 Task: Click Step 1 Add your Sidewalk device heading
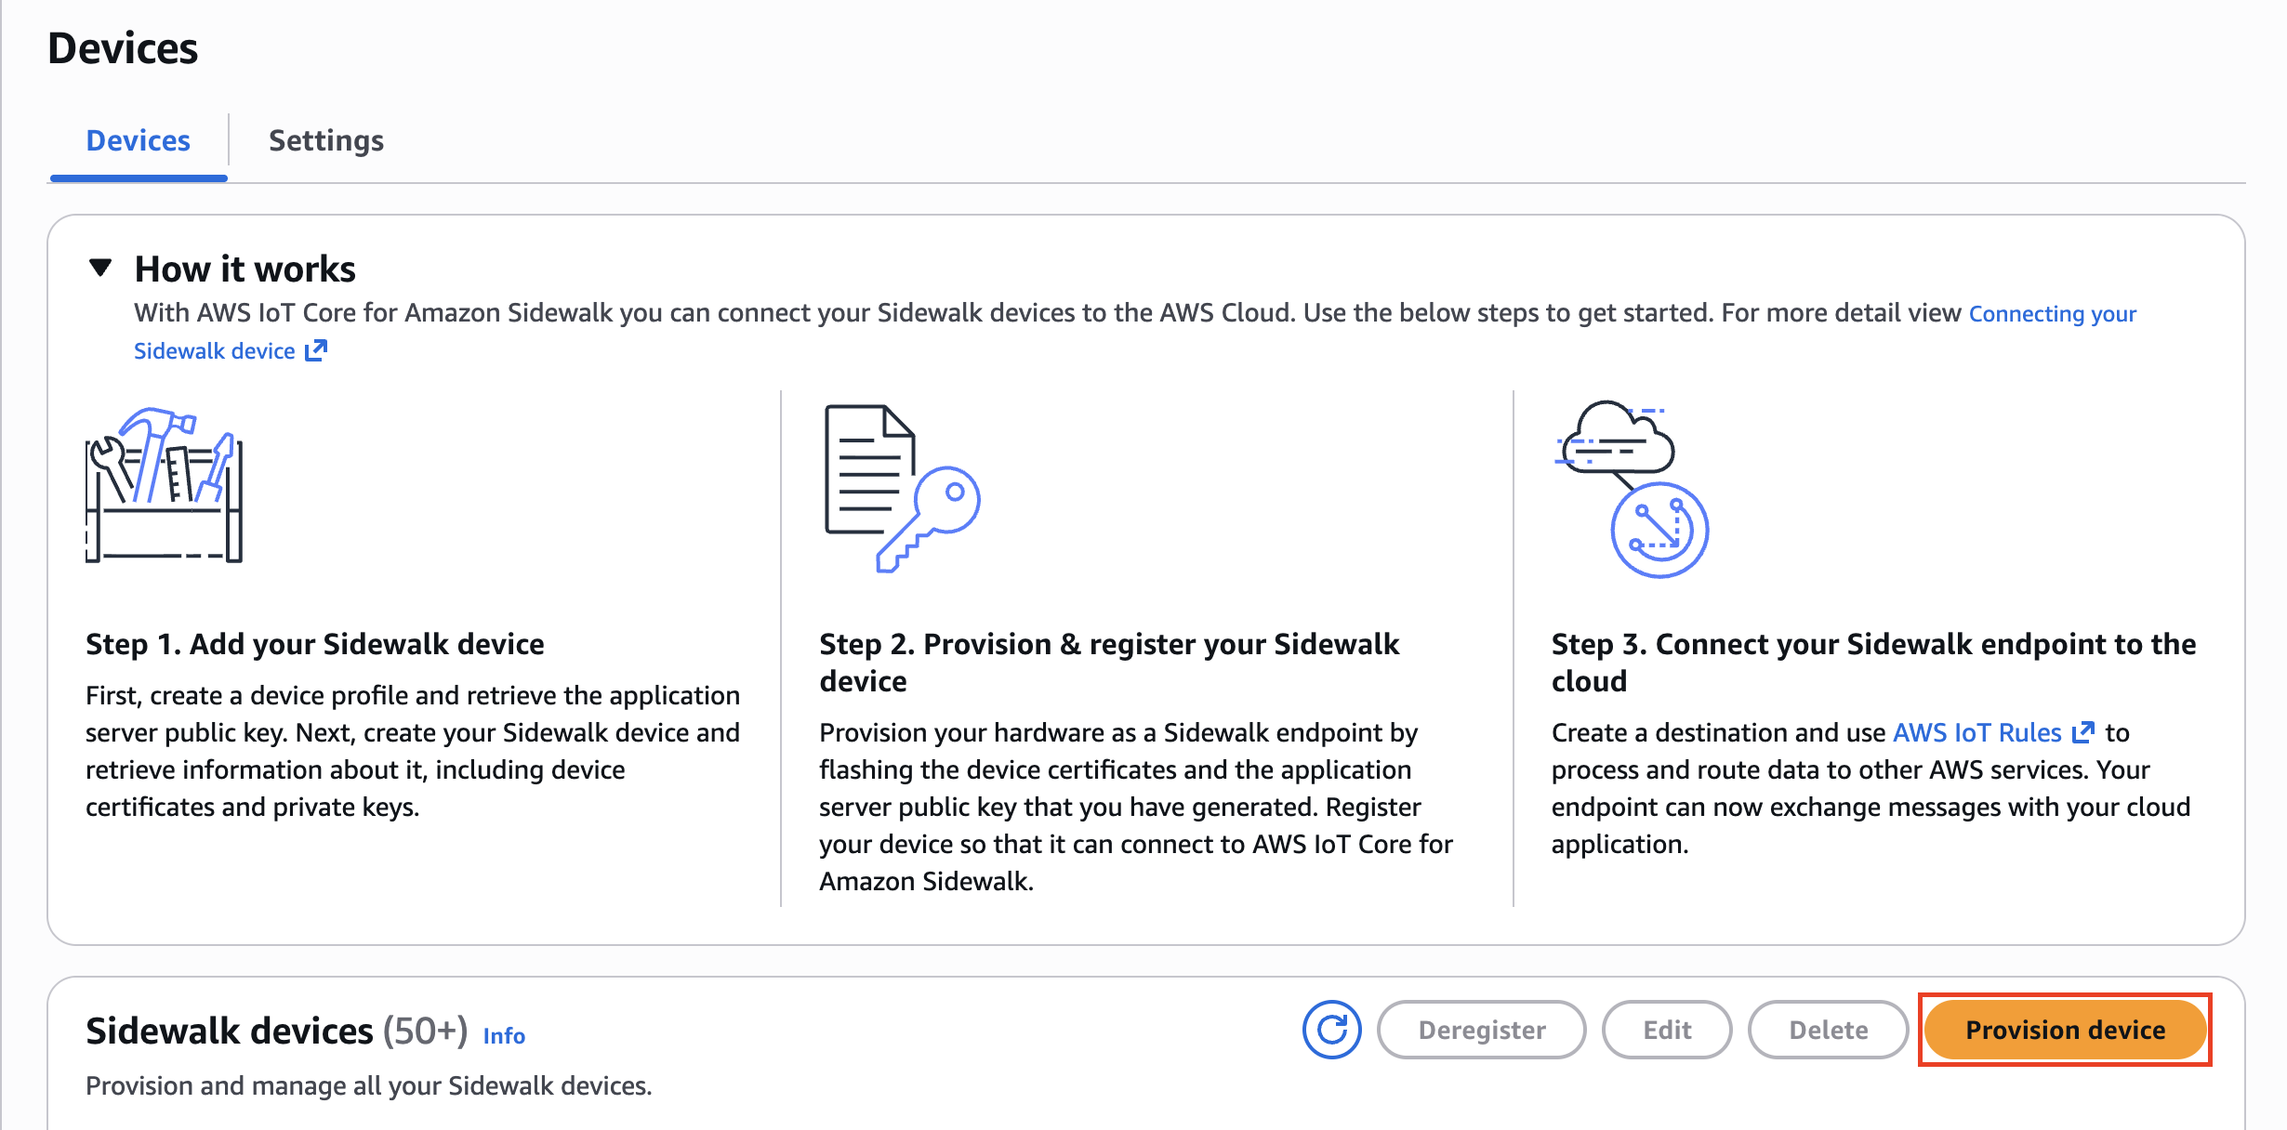click(x=314, y=644)
